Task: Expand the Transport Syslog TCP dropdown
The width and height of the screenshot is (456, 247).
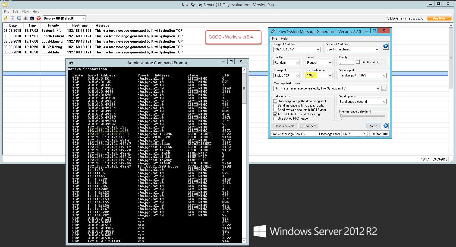Action: point(286,76)
